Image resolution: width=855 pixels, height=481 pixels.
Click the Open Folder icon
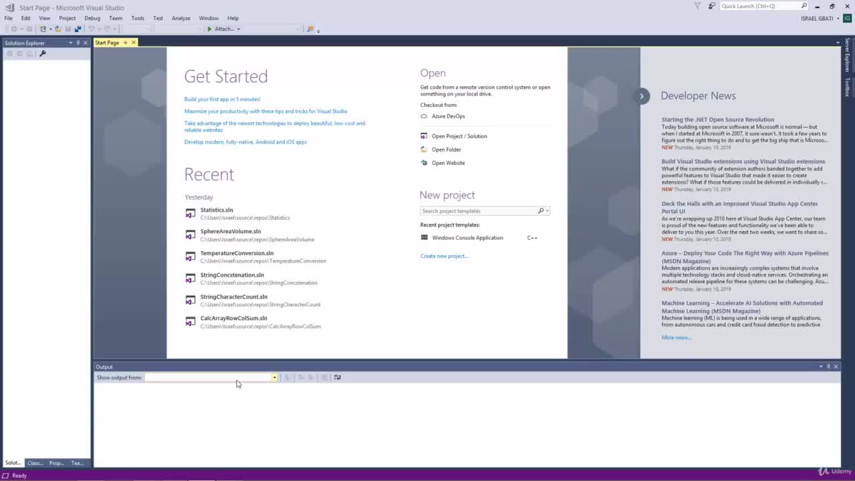pos(423,150)
